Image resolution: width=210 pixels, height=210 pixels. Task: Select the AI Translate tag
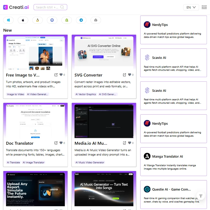13,163
